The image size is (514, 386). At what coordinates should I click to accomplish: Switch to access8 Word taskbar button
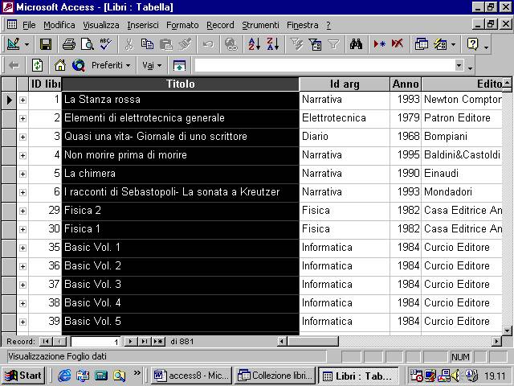(191, 376)
